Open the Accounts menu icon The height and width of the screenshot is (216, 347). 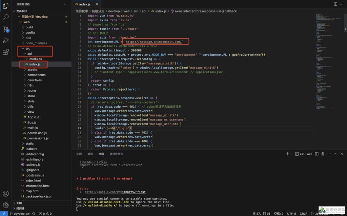tap(6, 193)
